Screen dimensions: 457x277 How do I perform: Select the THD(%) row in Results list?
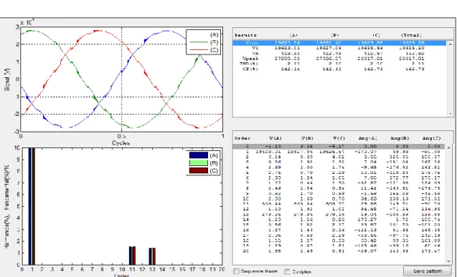[x=339, y=64]
